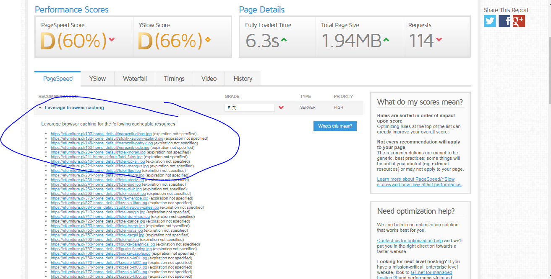The image size is (551, 279).
Task: Click the D (66%) YSlow score value
Action: tap(170, 41)
